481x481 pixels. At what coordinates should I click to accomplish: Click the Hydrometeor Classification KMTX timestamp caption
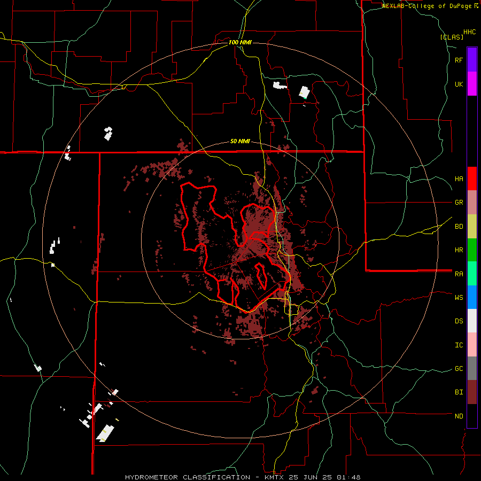(243, 477)
